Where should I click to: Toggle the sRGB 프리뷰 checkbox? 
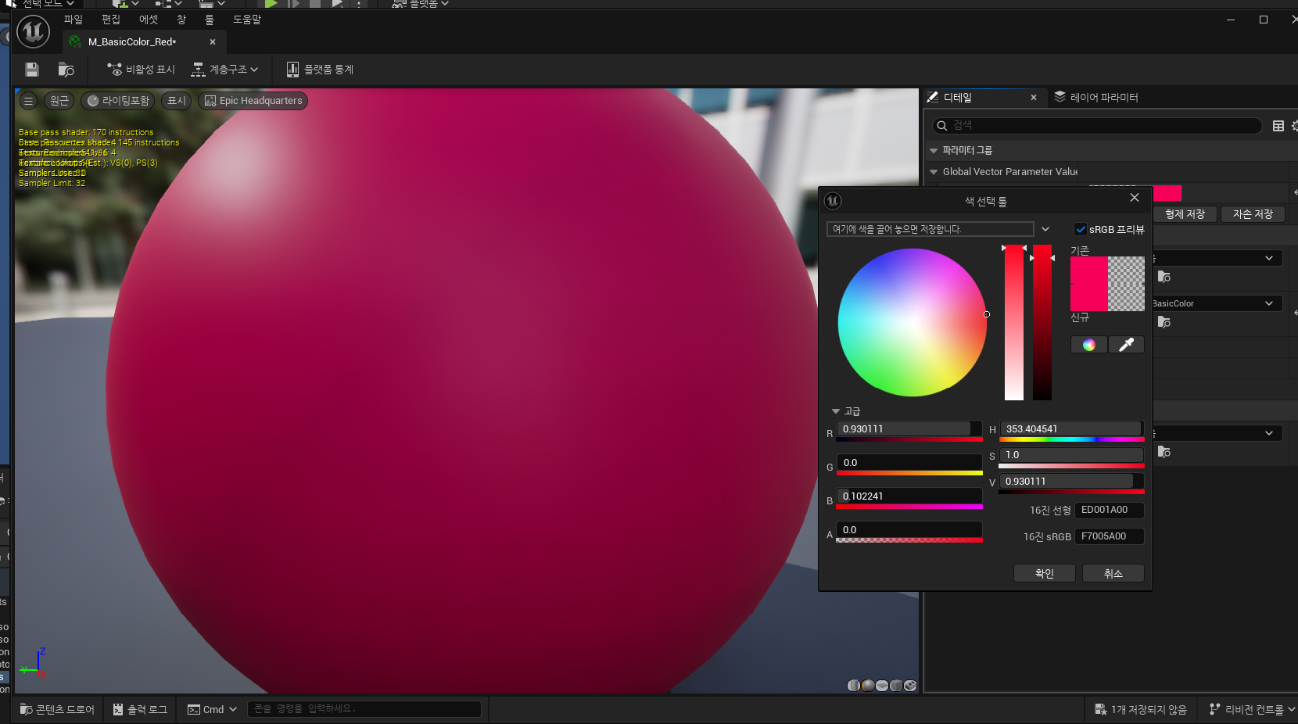pyautogui.click(x=1081, y=229)
